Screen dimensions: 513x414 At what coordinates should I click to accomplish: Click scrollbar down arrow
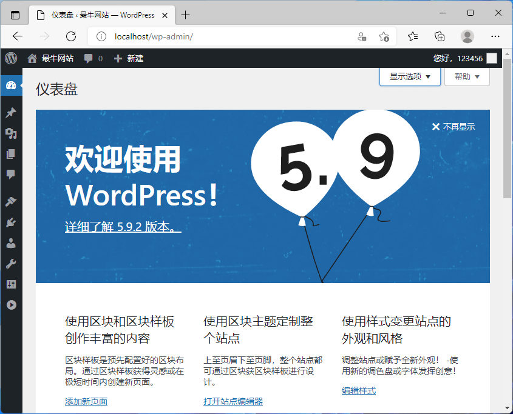pos(508,409)
